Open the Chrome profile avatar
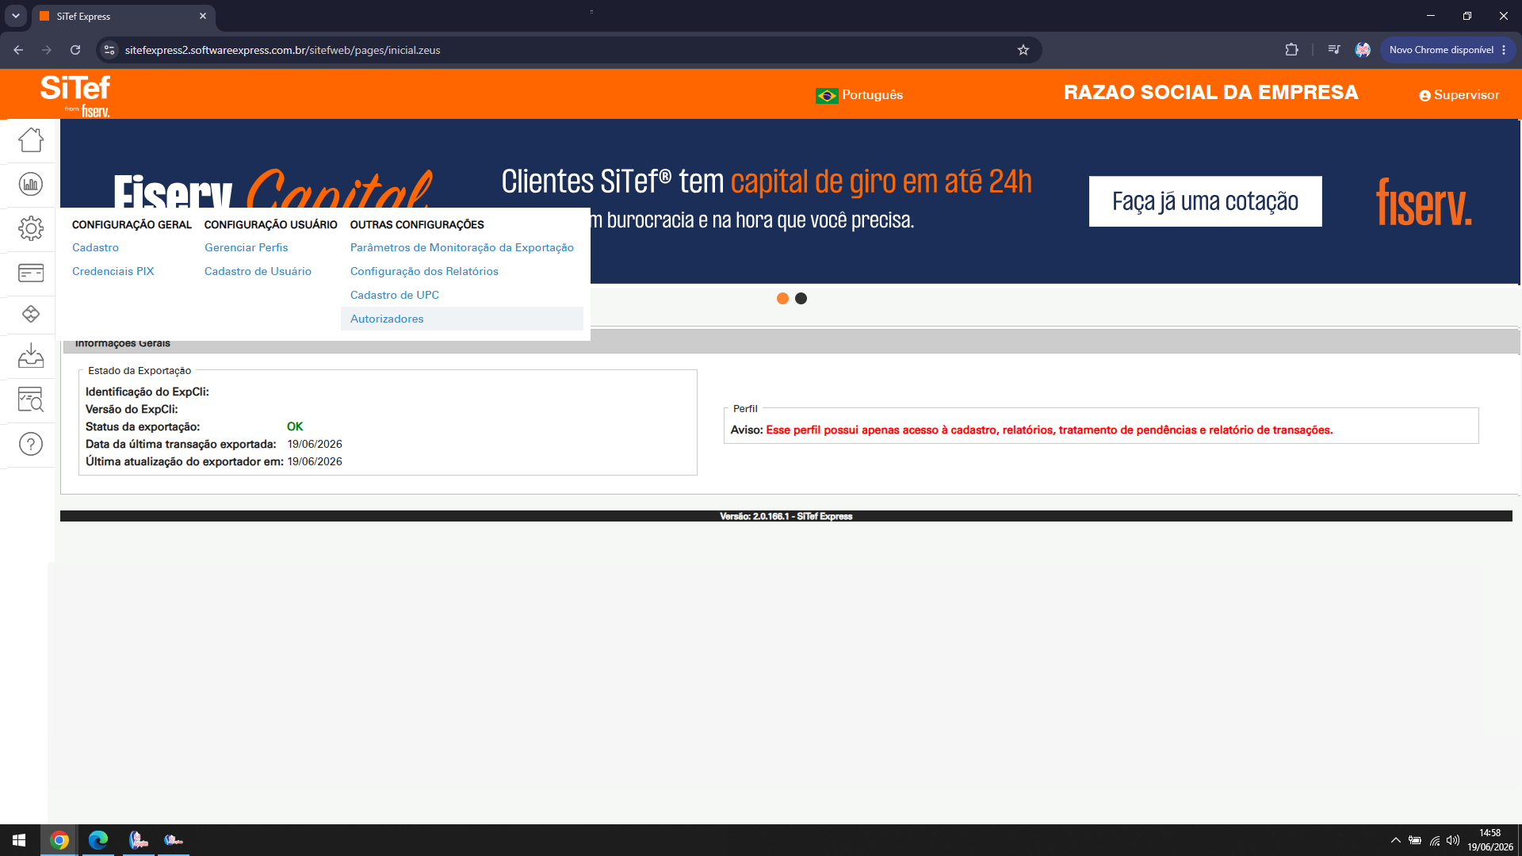Viewport: 1522px width, 856px height. click(x=1363, y=50)
